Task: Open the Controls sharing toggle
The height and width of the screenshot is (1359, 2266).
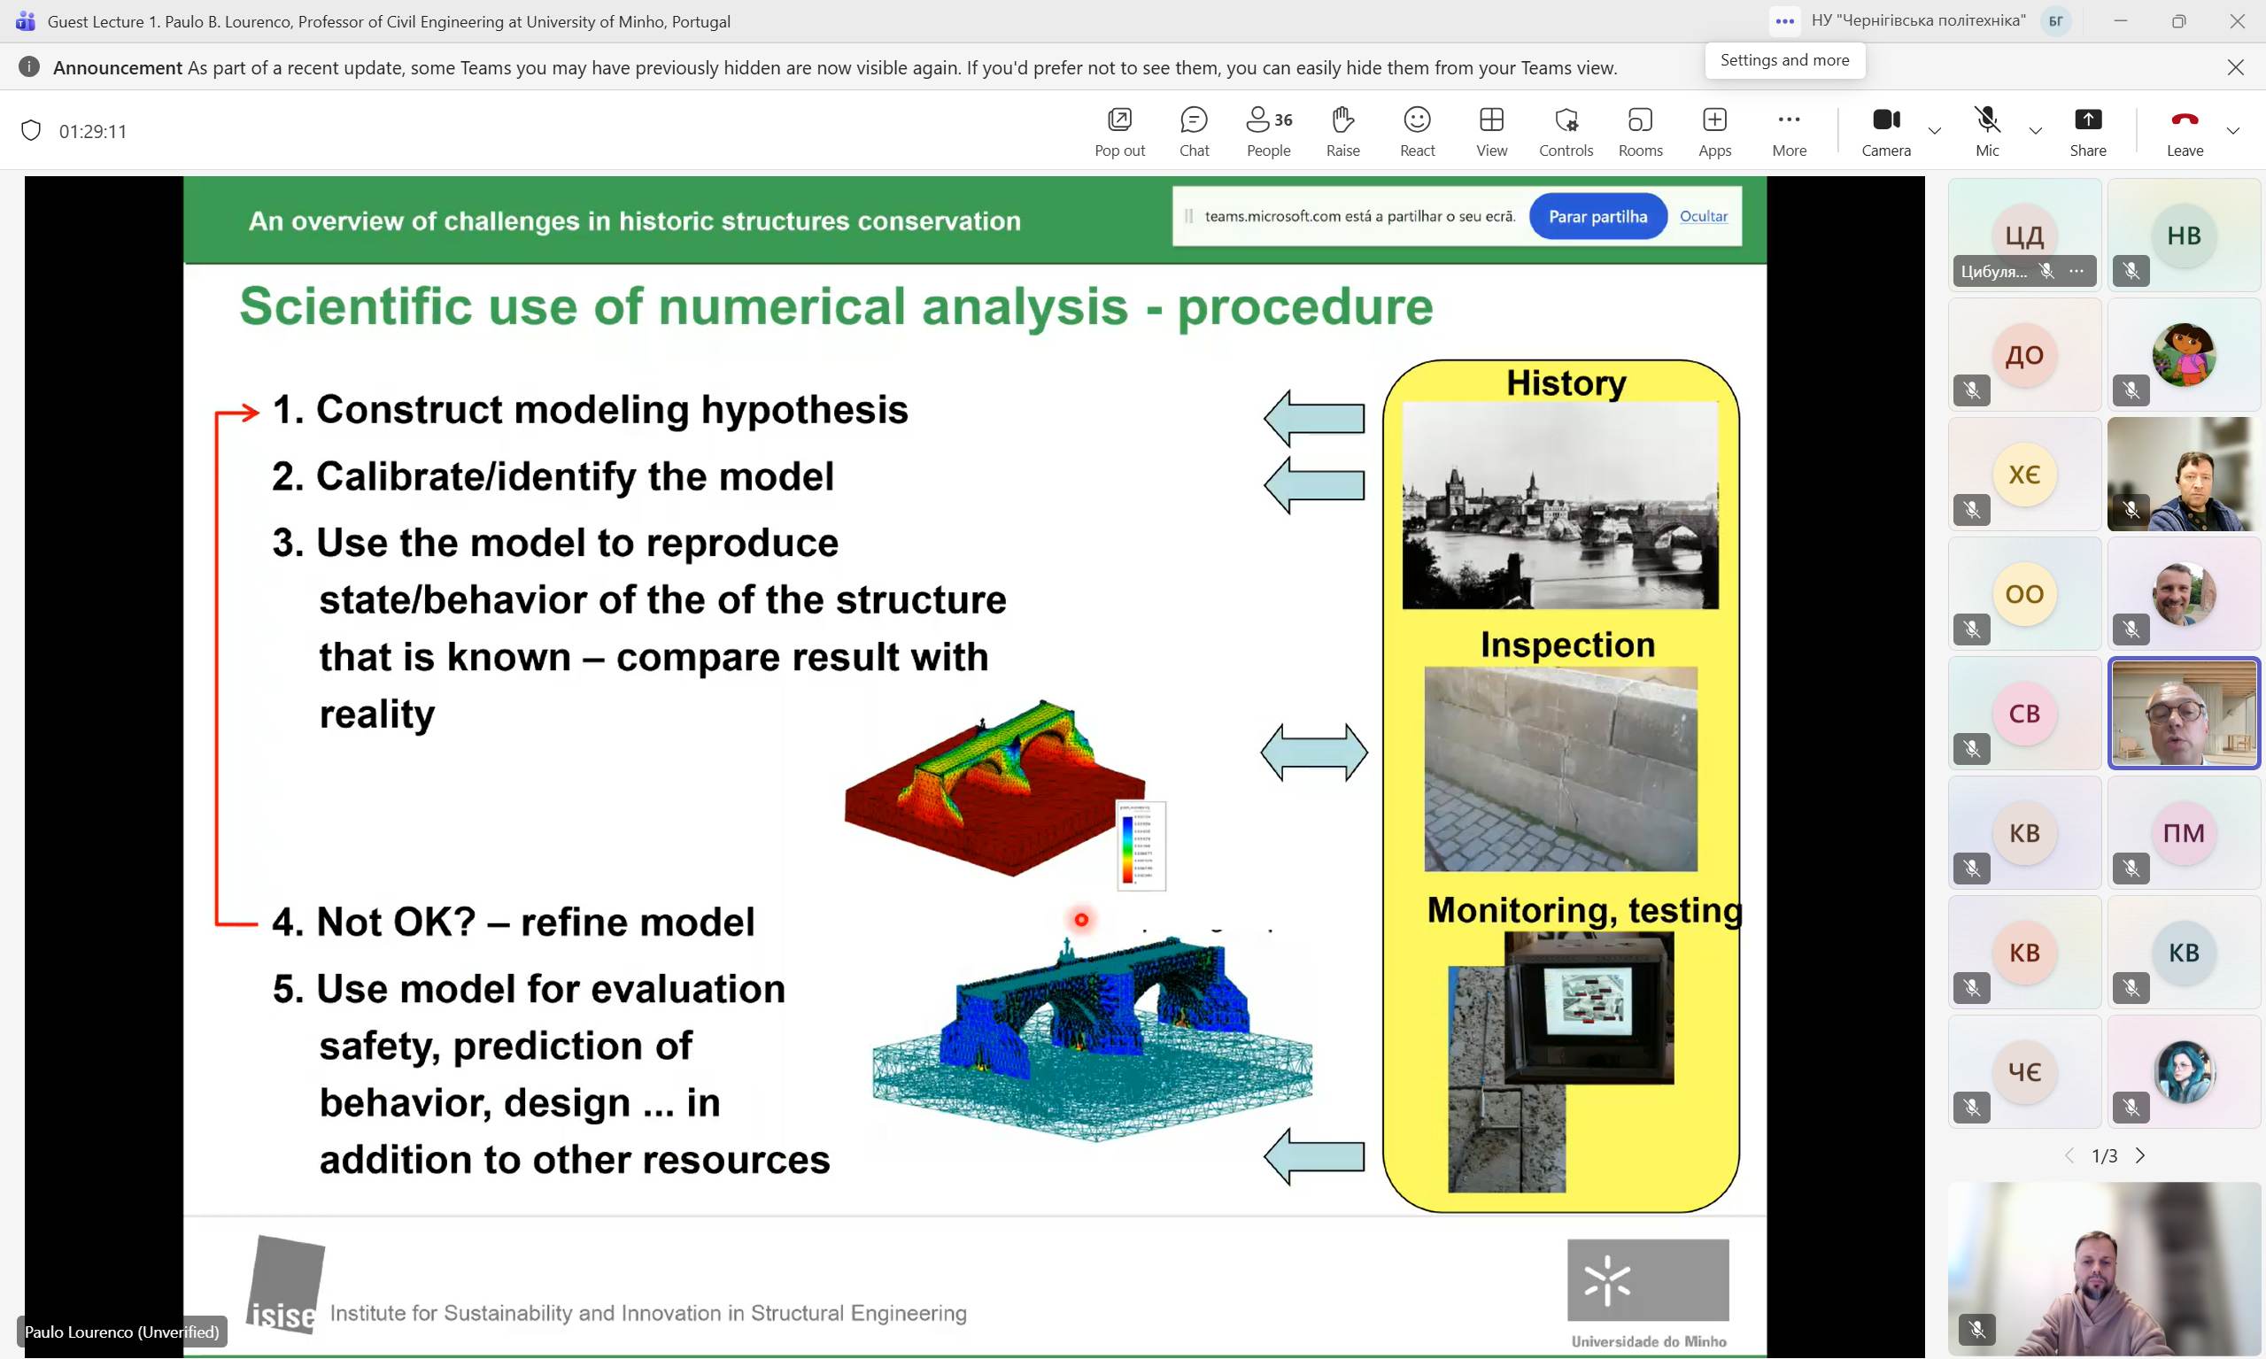Action: pos(1566,131)
